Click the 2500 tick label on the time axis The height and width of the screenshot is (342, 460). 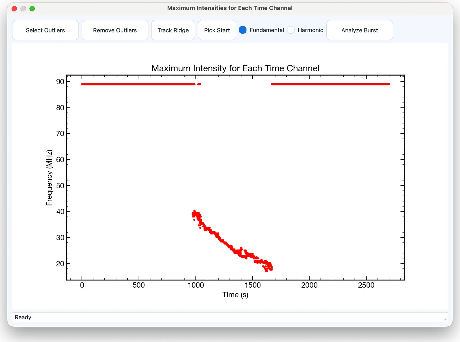click(x=366, y=285)
